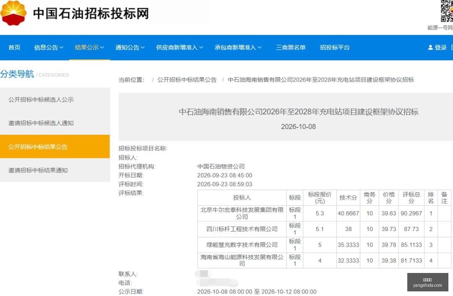This screenshot has width=453, height=296.
Task: Select 邀请招标中标候选人通知 in sidebar
Action: 55,123
